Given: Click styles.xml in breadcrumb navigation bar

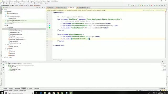Looking at the screenshot, I should (x=37, y=5).
